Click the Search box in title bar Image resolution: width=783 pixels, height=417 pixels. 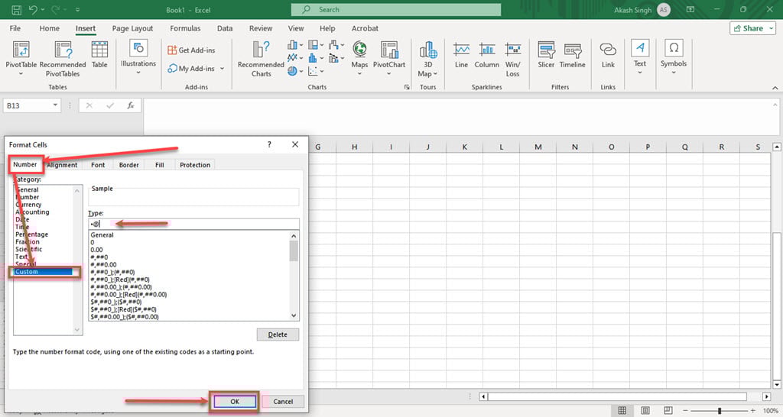(396, 9)
